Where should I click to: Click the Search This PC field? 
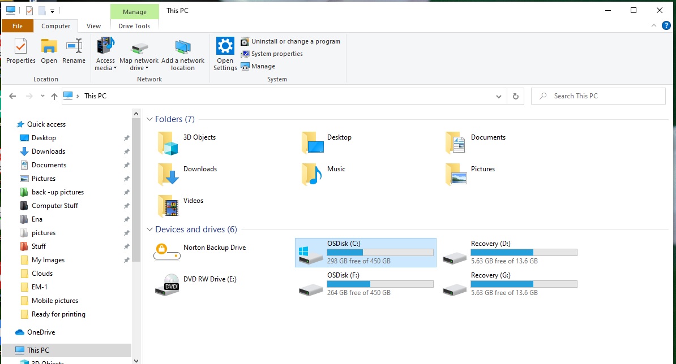(x=598, y=96)
